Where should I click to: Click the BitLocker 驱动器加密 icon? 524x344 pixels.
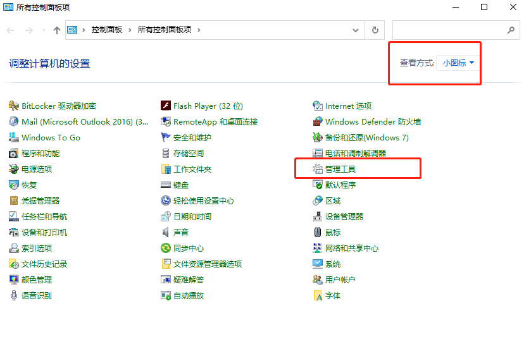click(x=14, y=106)
